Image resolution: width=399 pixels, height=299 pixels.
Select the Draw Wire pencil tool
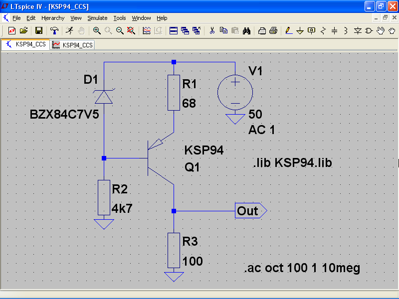click(x=289, y=31)
